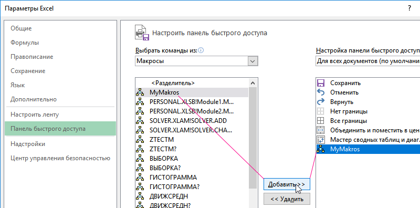Click icon next to SOLVER.XLAM!SOLVER.ADD
This screenshot has height=208, width=420.
point(140,121)
